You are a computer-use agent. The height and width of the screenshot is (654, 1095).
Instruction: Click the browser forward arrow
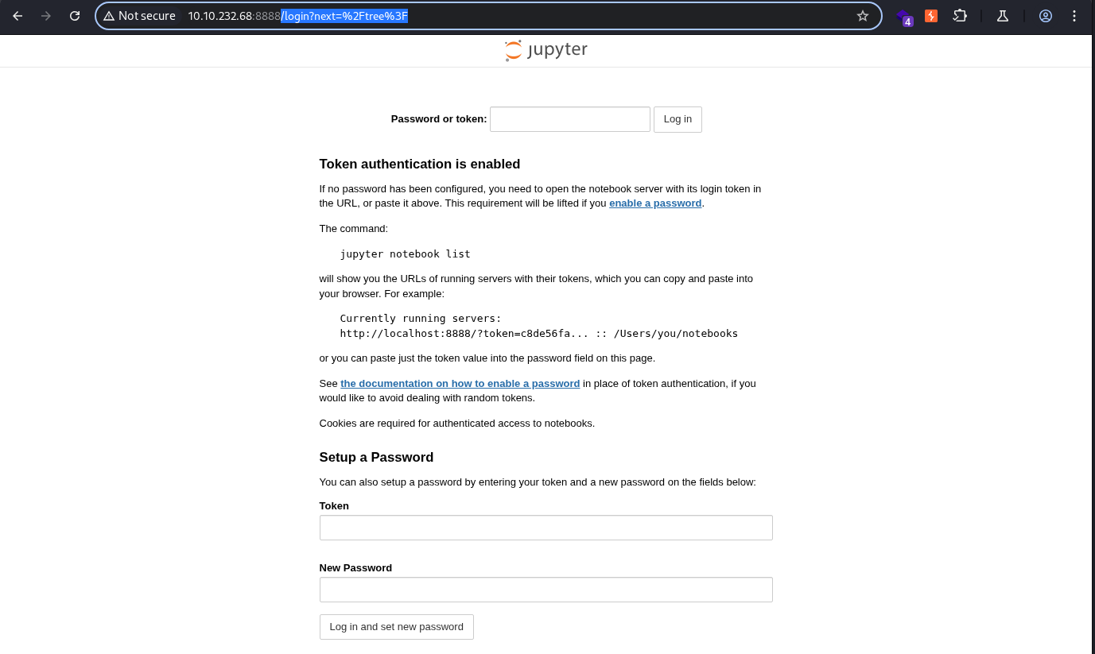(x=46, y=16)
